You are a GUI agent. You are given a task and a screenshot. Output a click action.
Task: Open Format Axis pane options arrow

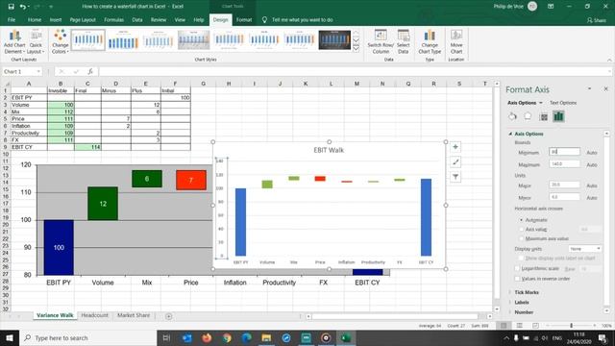click(589, 89)
